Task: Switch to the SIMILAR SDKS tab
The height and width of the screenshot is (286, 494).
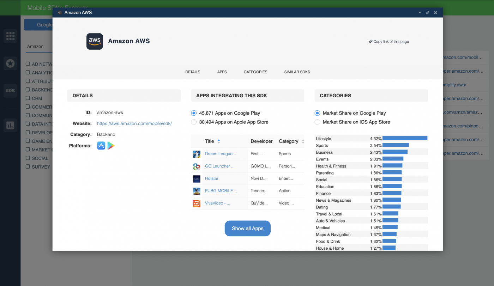Action: point(297,72)
